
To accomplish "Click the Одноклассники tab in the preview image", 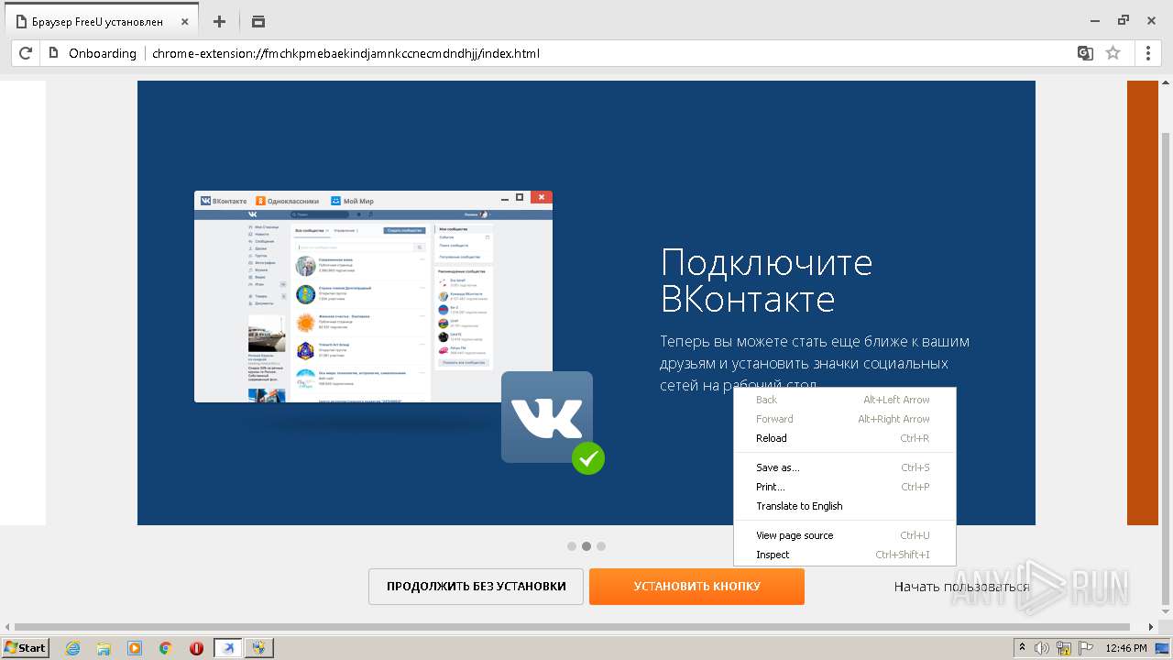I will click(288, 201).
